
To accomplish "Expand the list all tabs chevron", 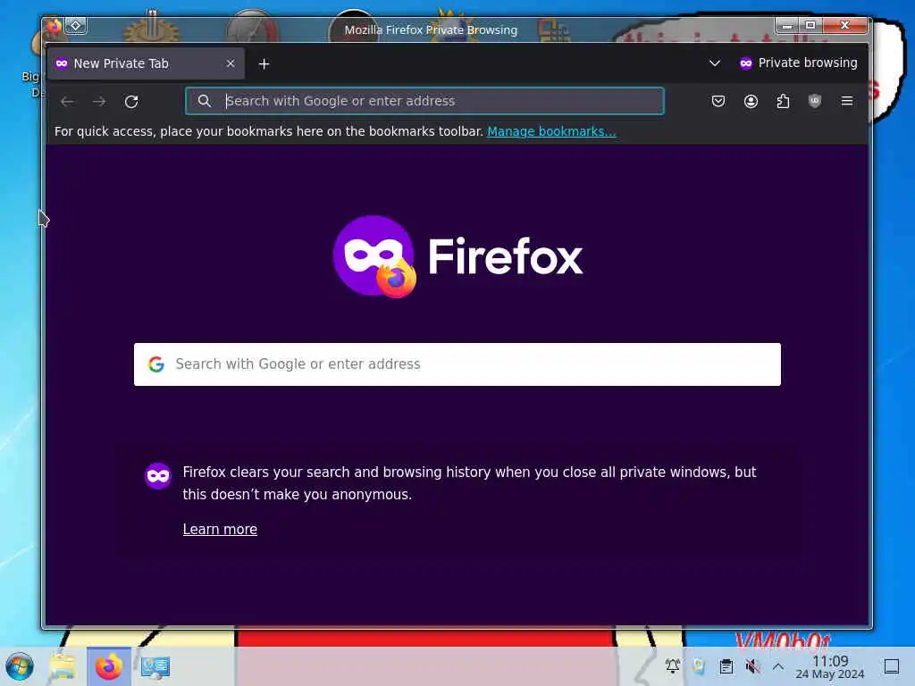I will [714, 63].
